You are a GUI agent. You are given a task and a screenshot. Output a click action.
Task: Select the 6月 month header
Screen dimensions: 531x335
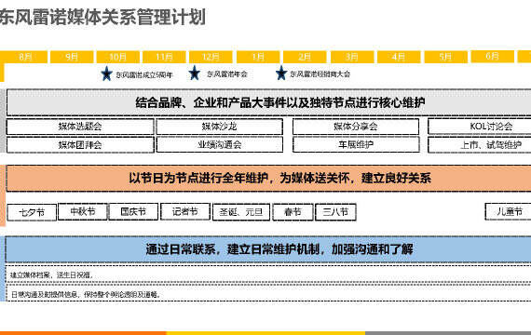pyautogui.click(x=493, y=56)
